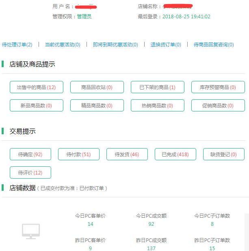This screenshot has height=251, width=249.
Task: Click 热销商品数 (0) button
Action: (x=158, y=105)
